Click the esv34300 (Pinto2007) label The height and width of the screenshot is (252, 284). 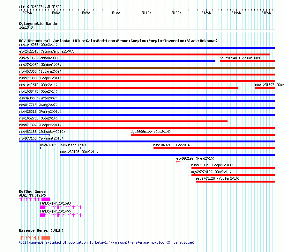click(38, 98)
